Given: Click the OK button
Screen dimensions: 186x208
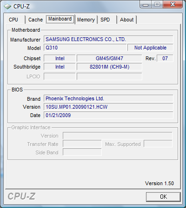Looking at the screenshot, I should (163, 197).
